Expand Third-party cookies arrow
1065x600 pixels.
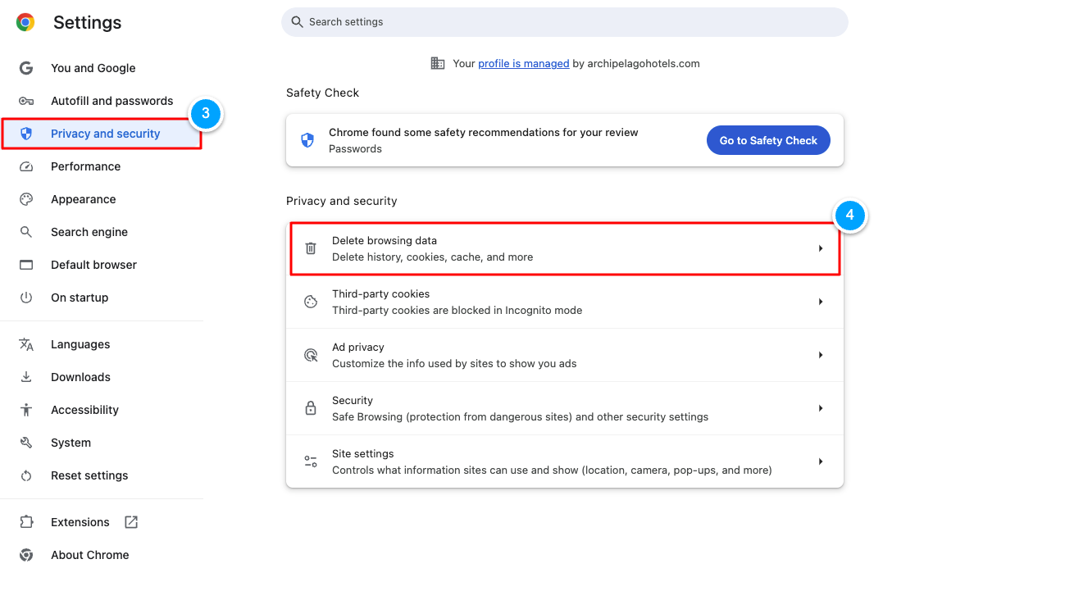(821, 302)
